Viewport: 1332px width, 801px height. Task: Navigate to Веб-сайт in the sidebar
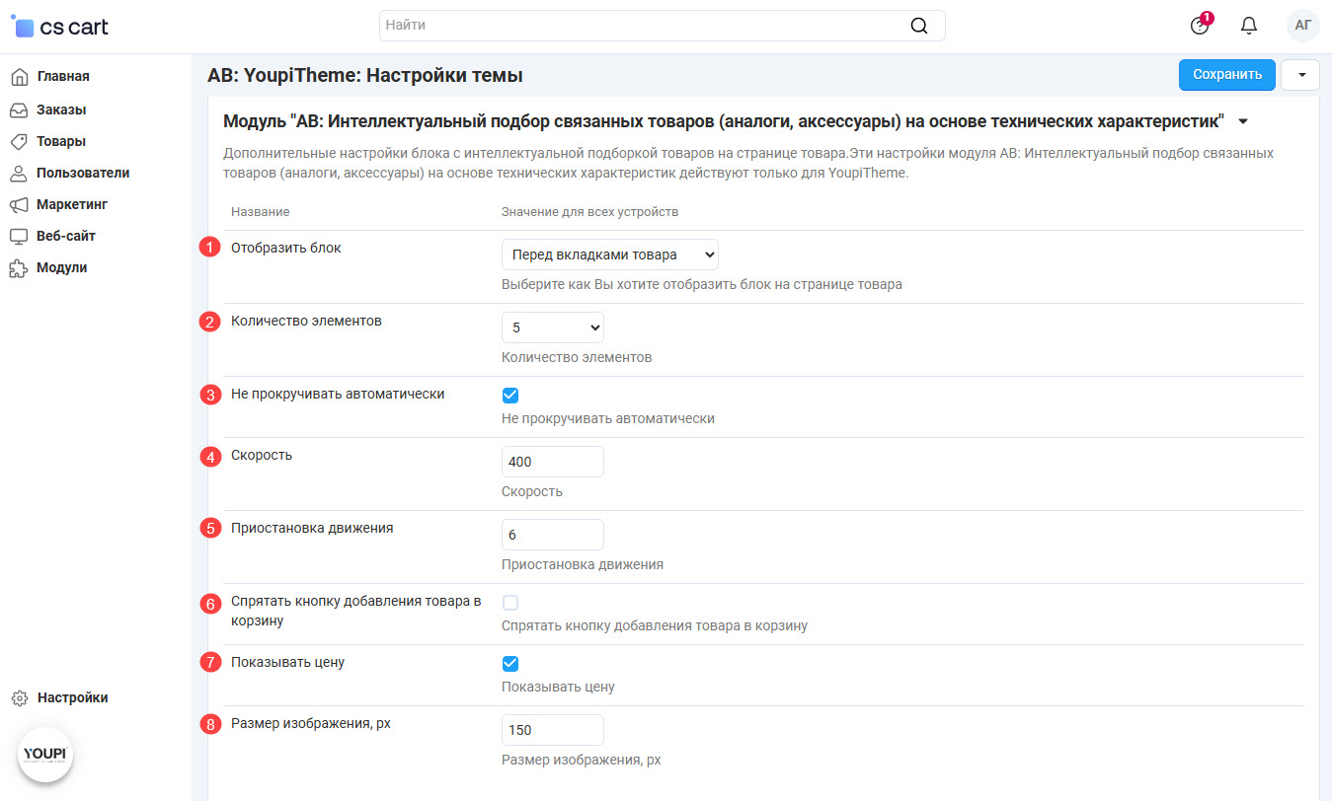pyautogui.click(x=66, y=236)
